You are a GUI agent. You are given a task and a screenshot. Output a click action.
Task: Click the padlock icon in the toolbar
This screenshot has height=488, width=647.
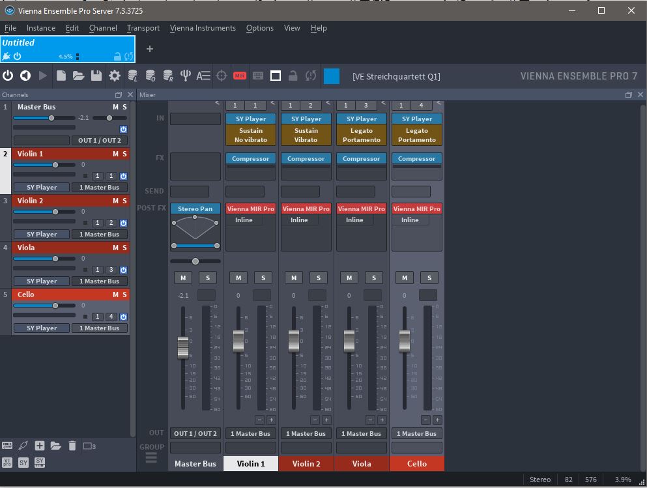293,76
